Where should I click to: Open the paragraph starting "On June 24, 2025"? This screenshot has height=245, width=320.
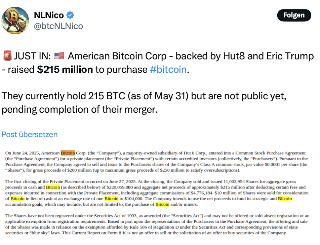(x=157, y=162)
